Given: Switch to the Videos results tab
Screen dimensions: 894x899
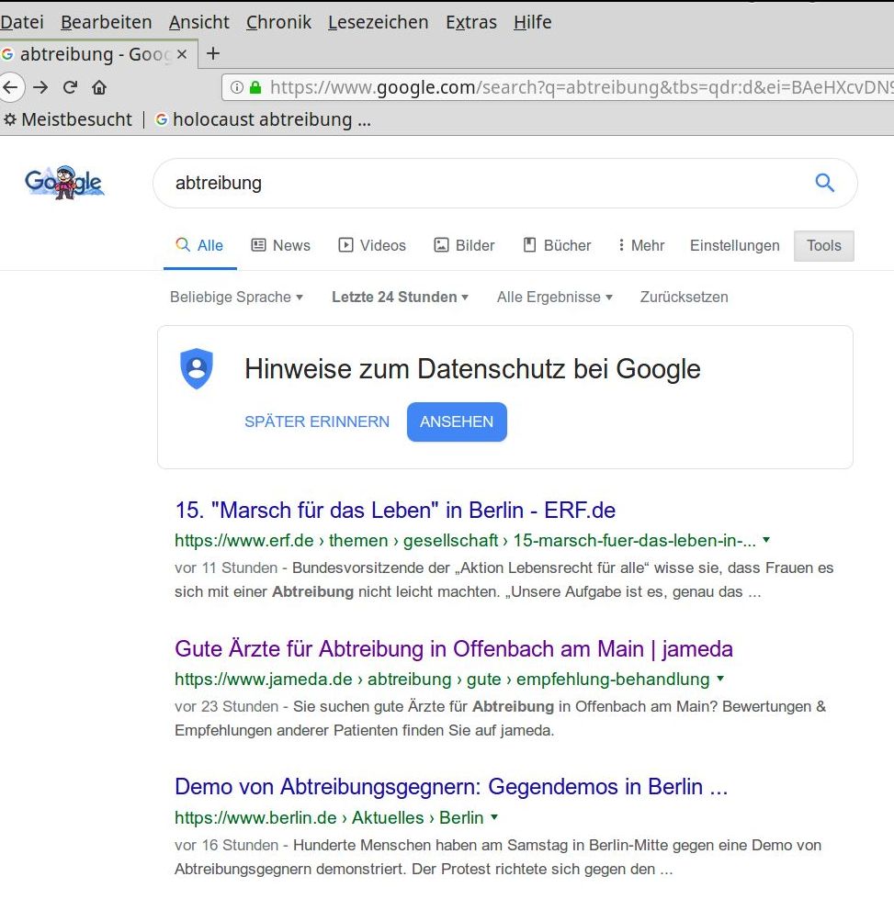Looking at the screenshot, I should click(372, 245).
